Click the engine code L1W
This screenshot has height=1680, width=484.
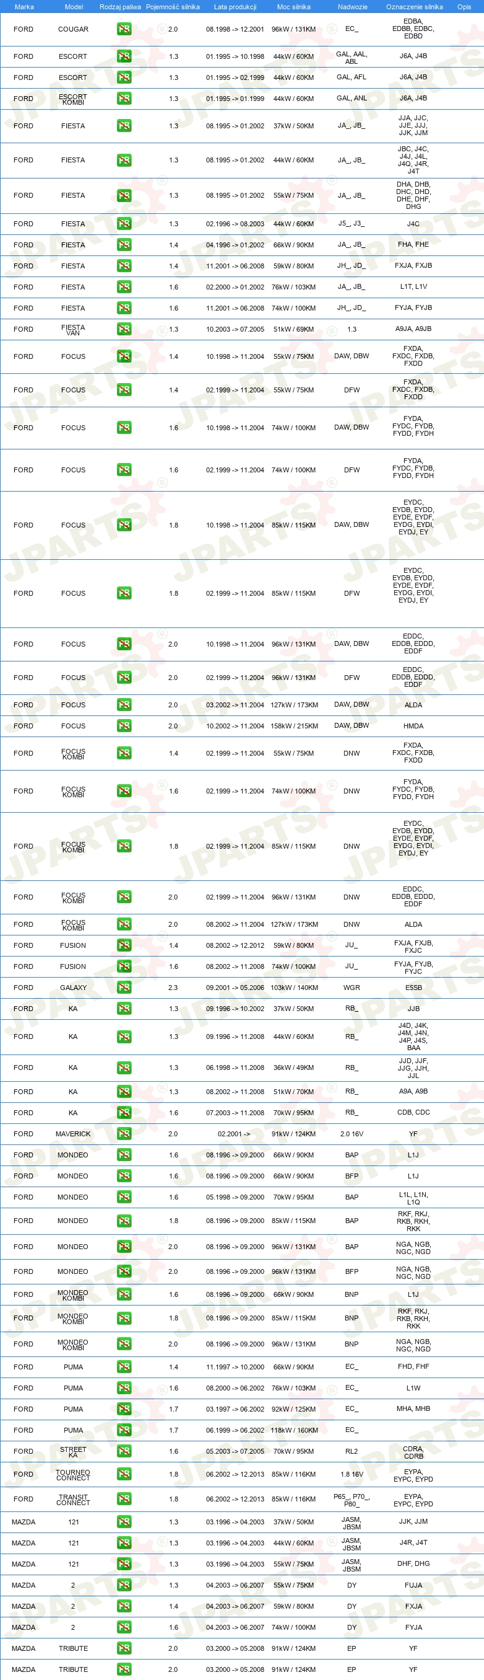point(413,1388)
